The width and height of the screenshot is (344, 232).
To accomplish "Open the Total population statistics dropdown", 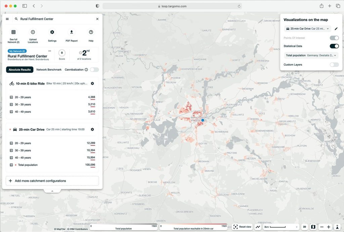I will click(x=311, y=56).
